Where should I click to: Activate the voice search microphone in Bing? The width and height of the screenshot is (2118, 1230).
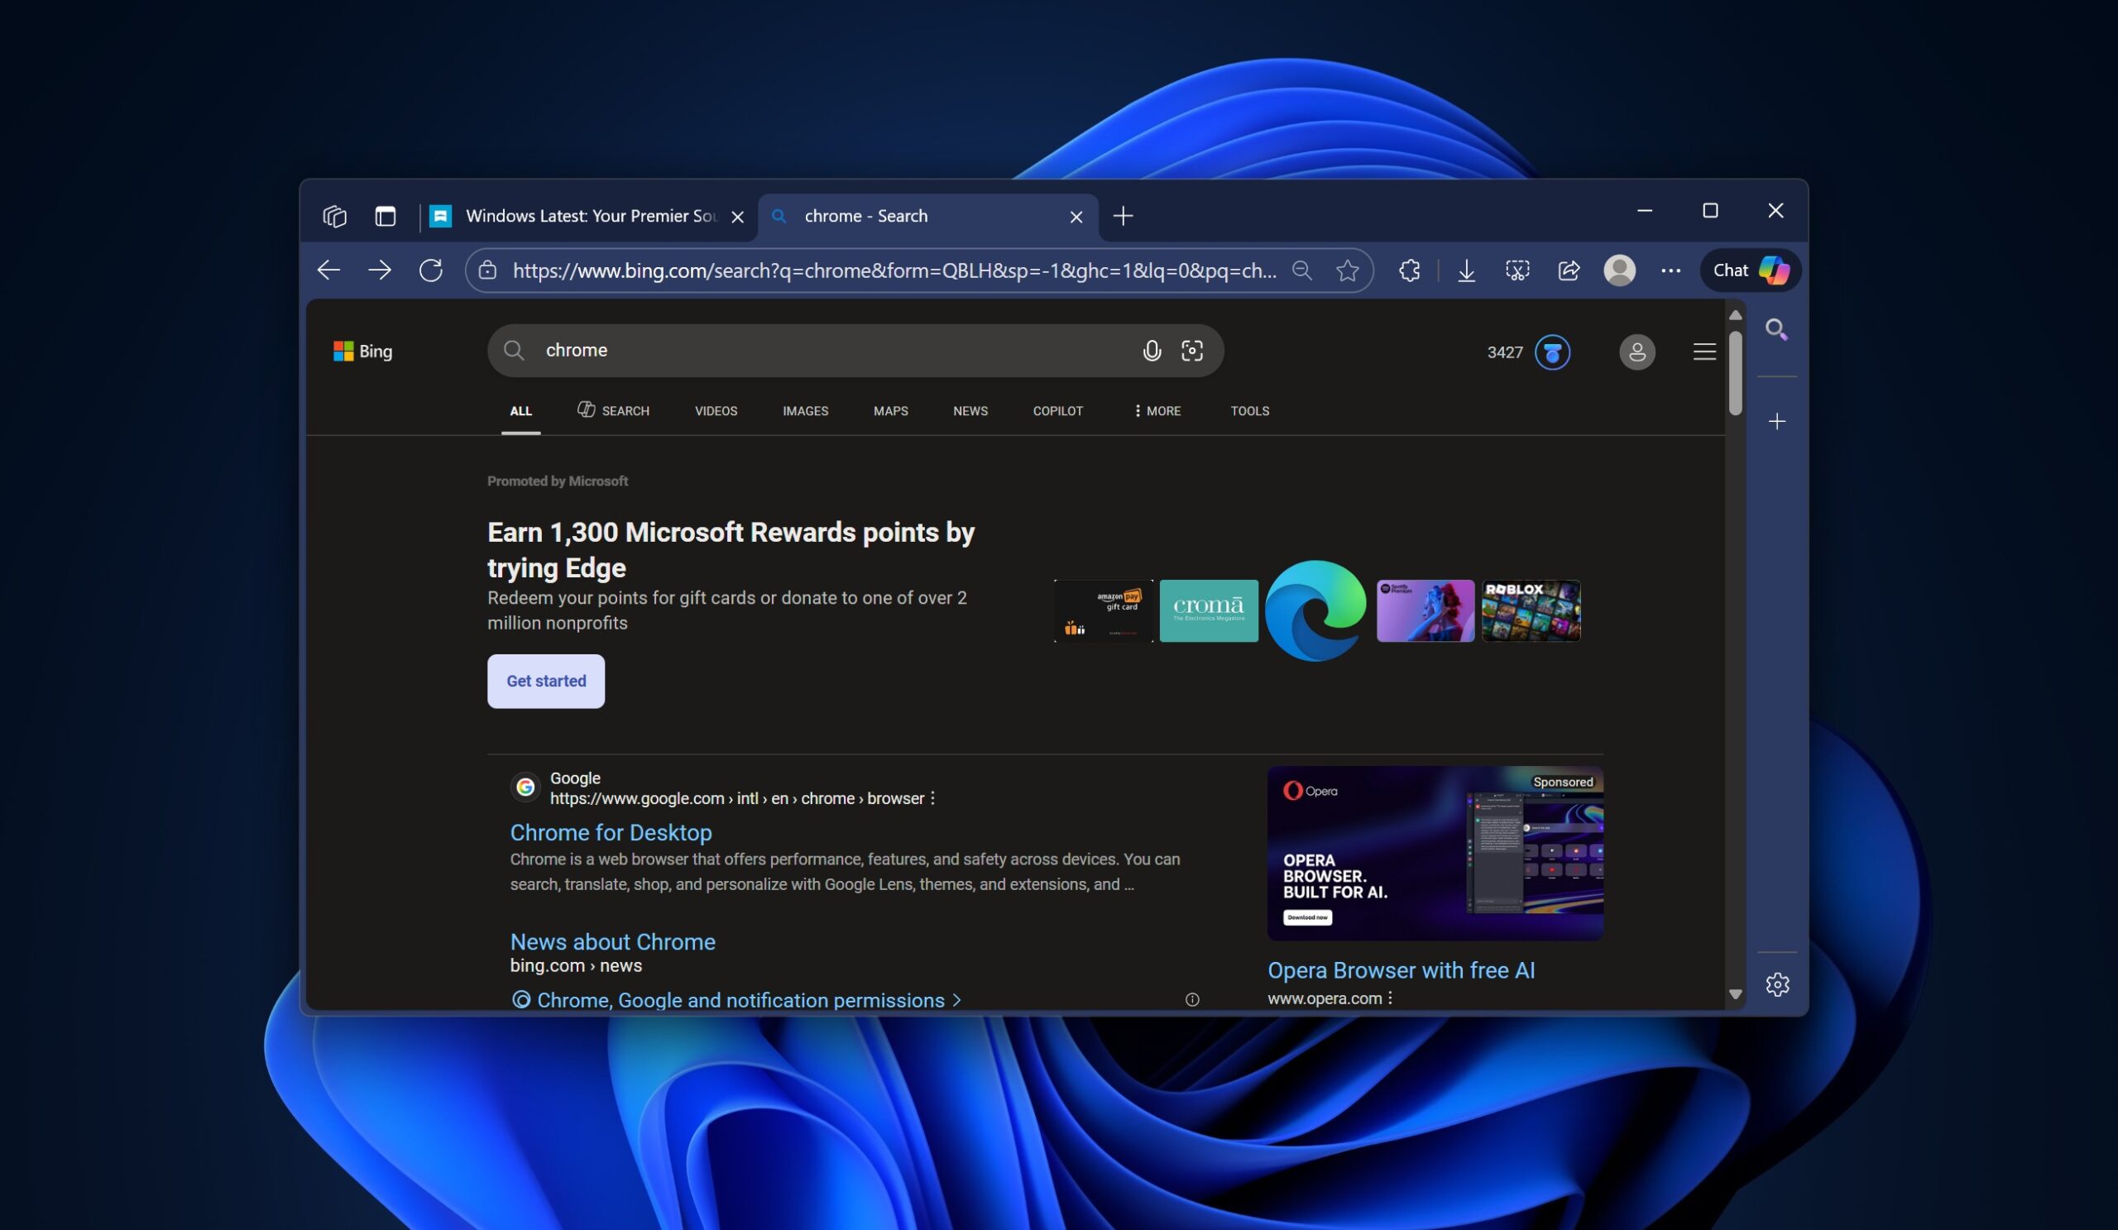pyautogui.click(x=1151, y=351)
